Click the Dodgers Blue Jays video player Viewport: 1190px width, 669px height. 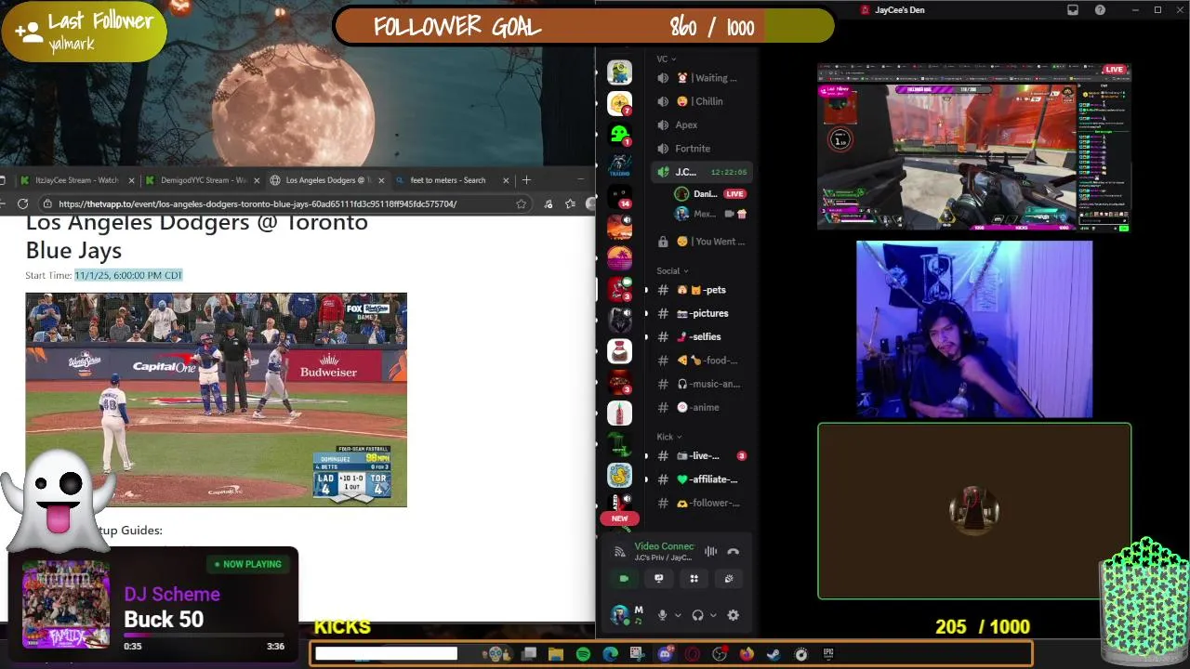point(216,400)
